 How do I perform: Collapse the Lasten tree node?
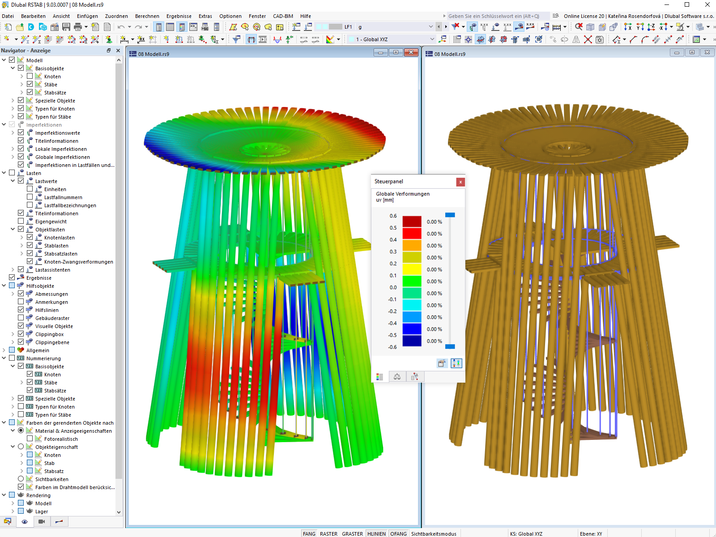click(x=4, y=173)
